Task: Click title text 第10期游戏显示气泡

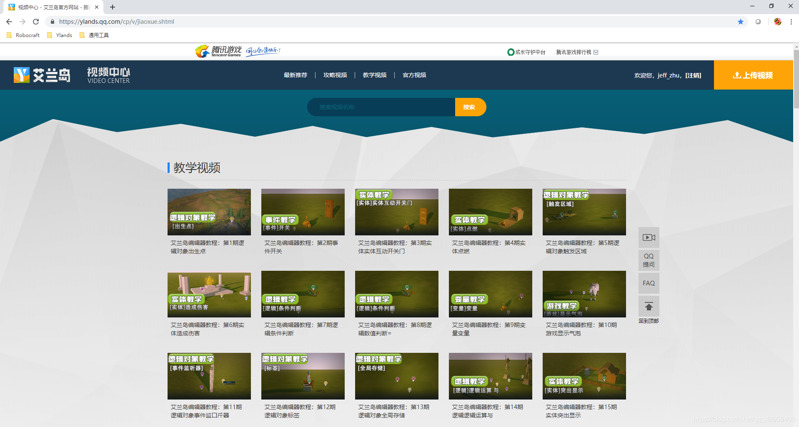Action: [x=581, y=329]
